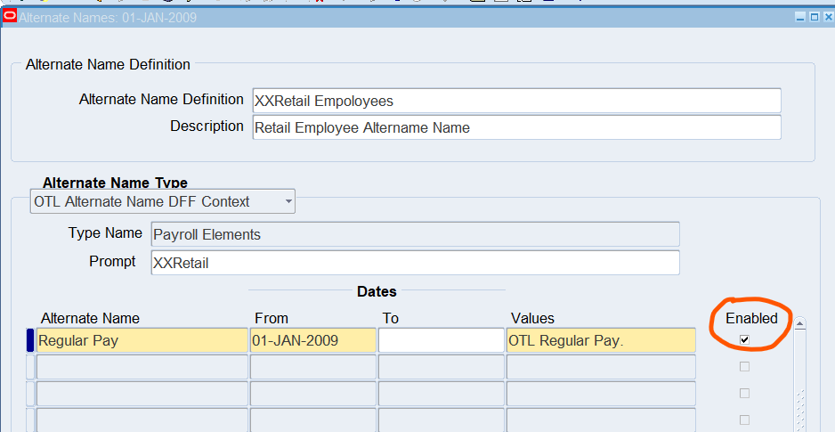Screen dimensions: 835x432
Task: Maximize the Alternate Names window
Action: 814,17
